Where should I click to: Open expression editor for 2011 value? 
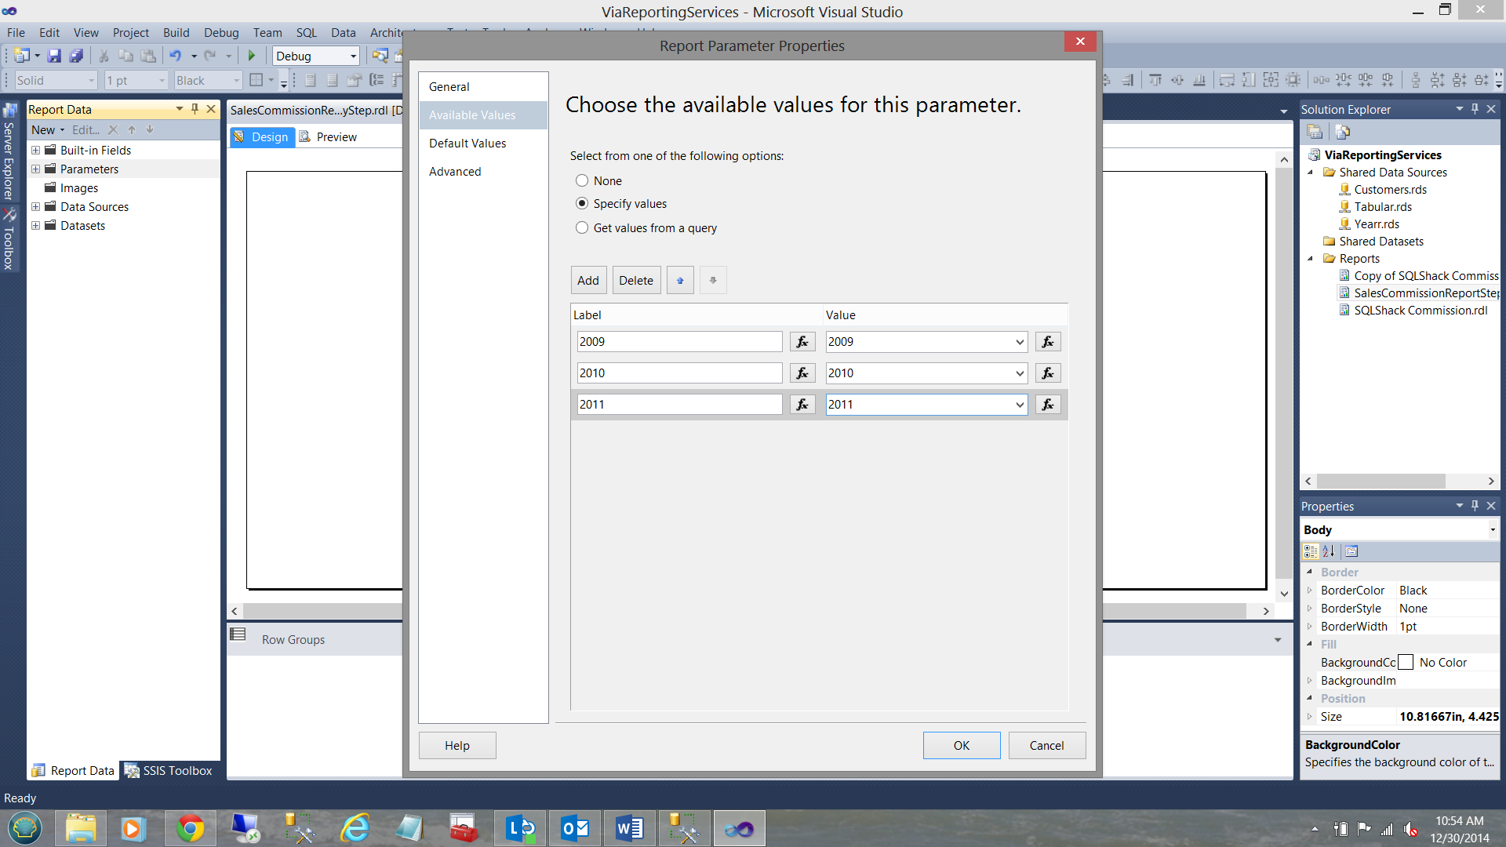[1047, 405]
